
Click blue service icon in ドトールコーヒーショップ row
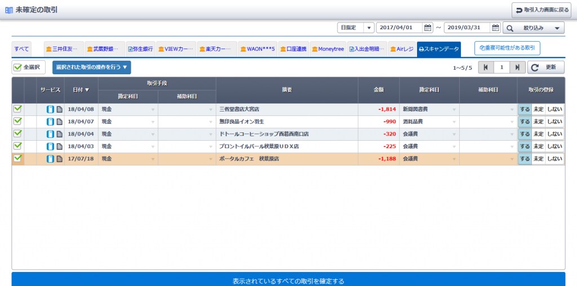(50, 134)
